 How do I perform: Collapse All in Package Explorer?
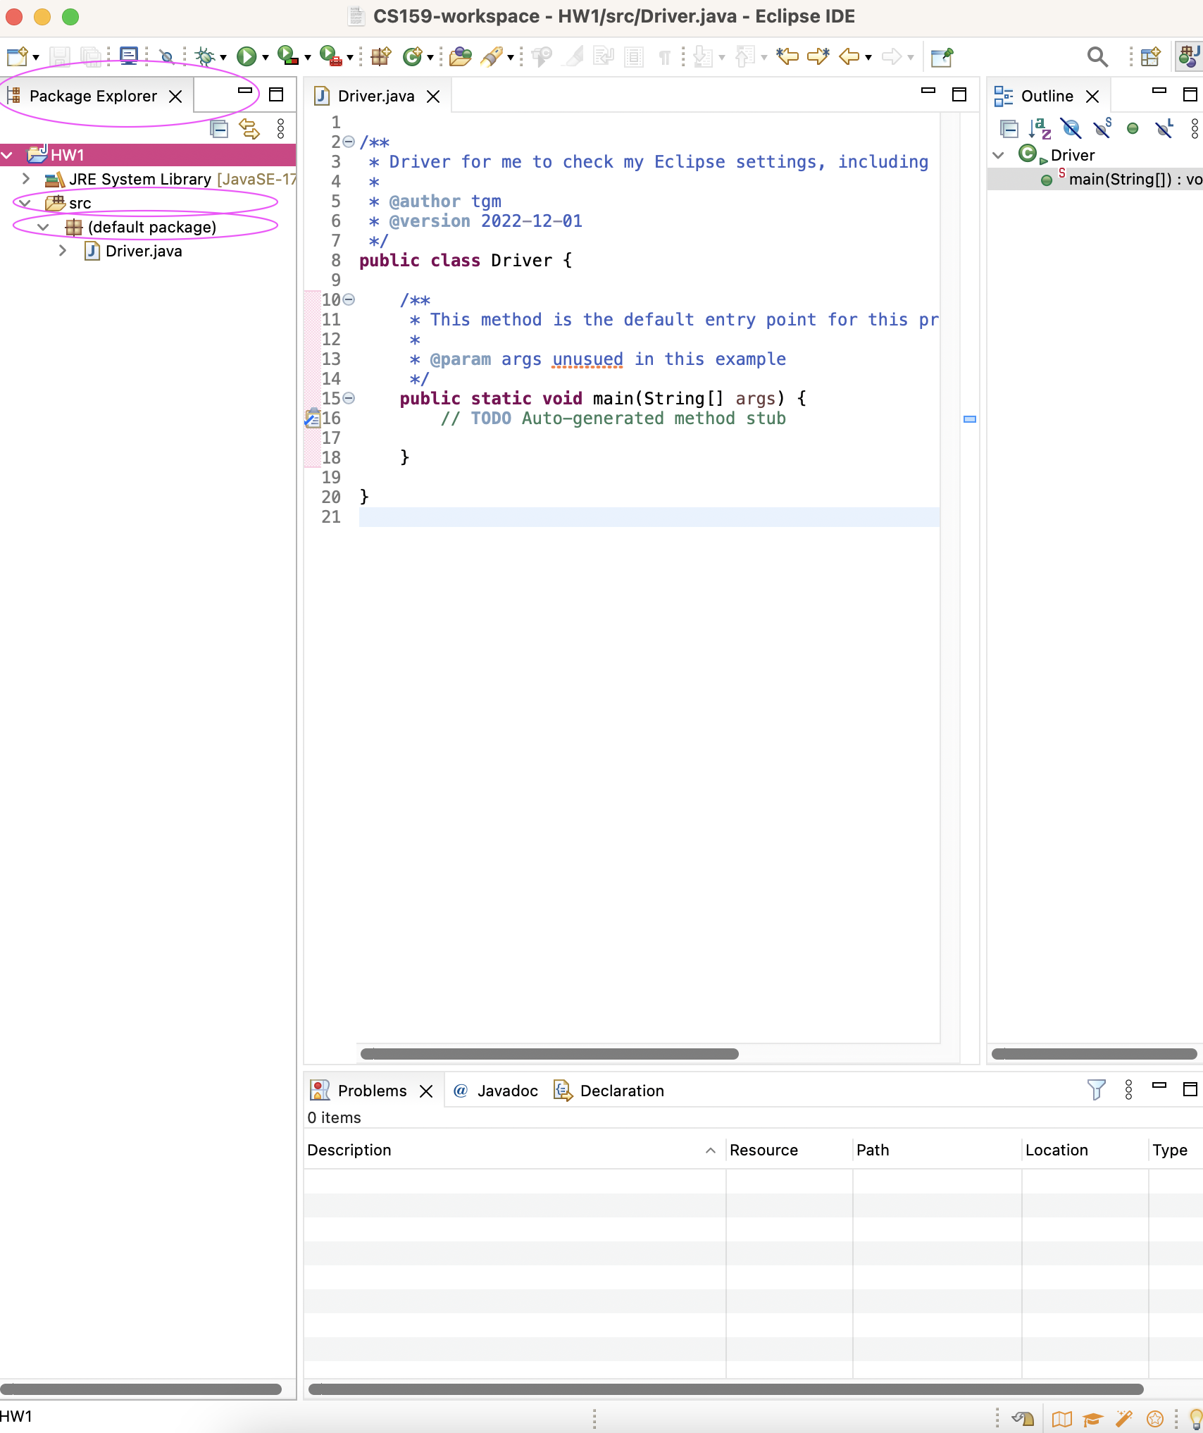pos(219,128)
